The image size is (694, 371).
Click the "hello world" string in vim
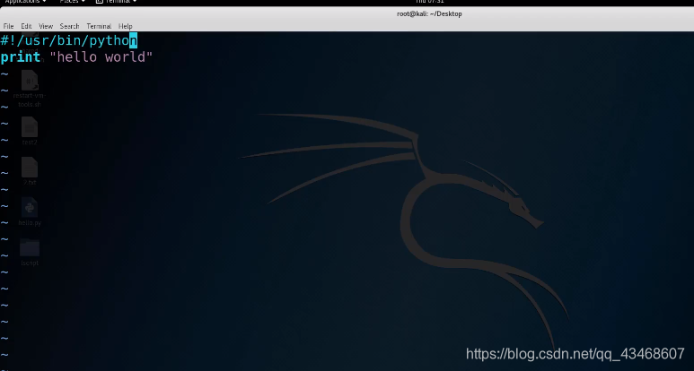101,57
